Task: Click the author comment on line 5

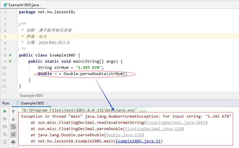Action: click(x=34, y=36)
